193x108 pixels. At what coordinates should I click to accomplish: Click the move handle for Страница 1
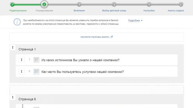pos(13,47)
